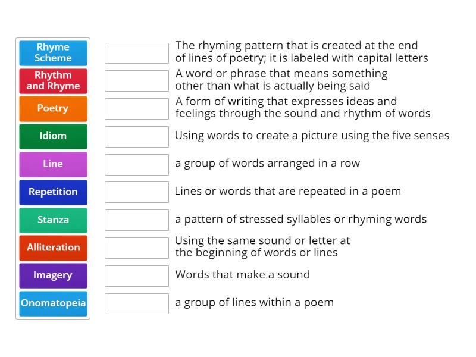
Task: Pick the Poetry term card
Action: (x=53, y=108)
